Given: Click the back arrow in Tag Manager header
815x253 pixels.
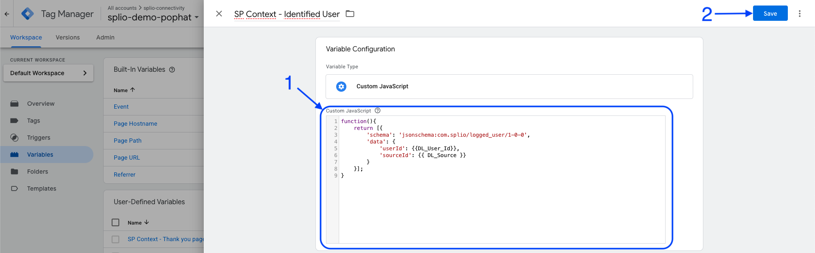Looking at the screenshot, I should [x=7, y=14].
